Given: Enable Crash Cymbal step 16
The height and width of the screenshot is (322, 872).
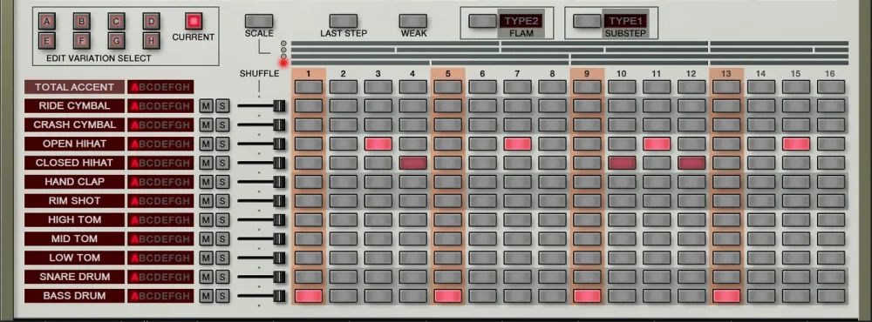Looking at the screenshot, I should (x=831, y=125).
